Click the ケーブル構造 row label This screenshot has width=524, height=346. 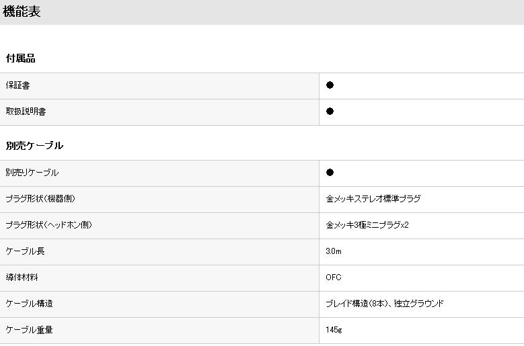tap(29, 304)
